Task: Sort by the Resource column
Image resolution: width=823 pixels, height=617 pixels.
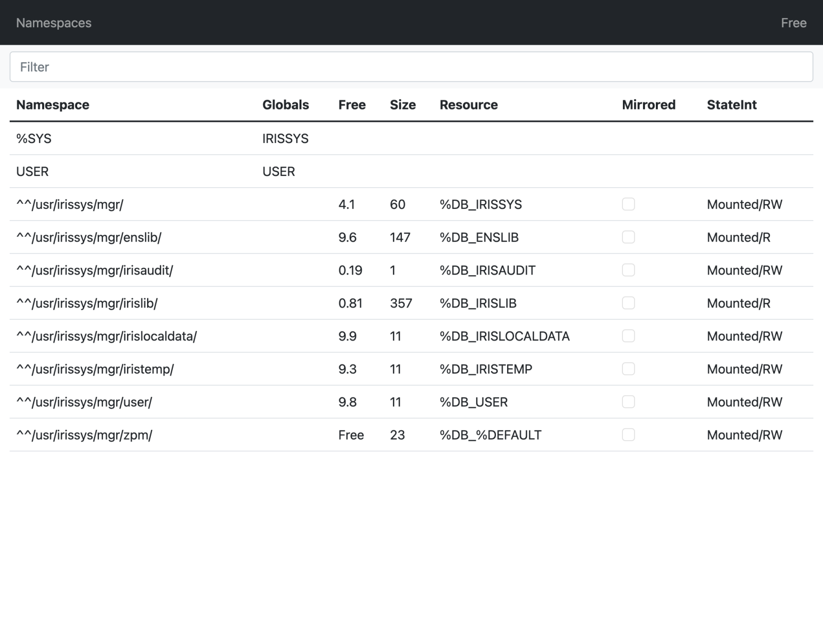Action: point(469,105)
